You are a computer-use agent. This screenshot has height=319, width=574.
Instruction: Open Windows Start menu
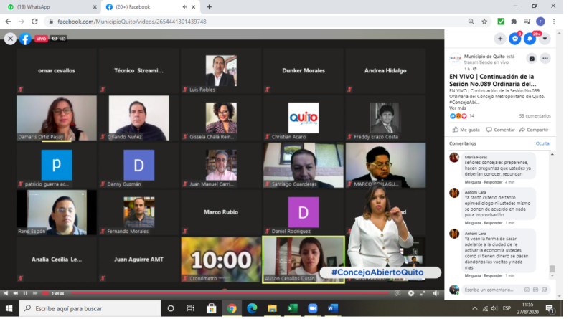click(9, 308)
